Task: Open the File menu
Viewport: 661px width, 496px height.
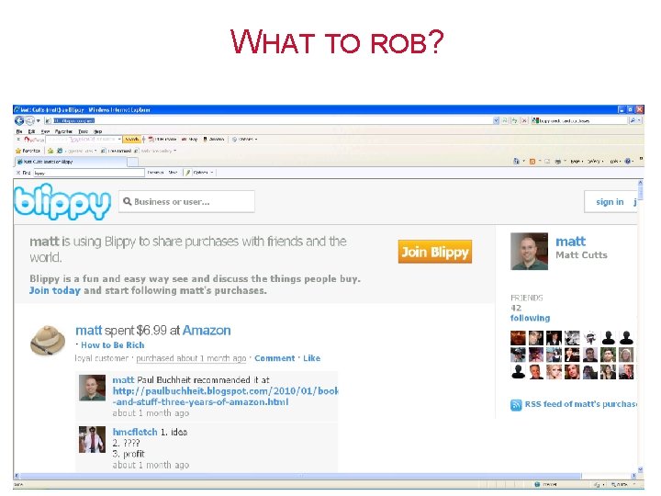Action: pyautogui.click(x=19, y=131)
